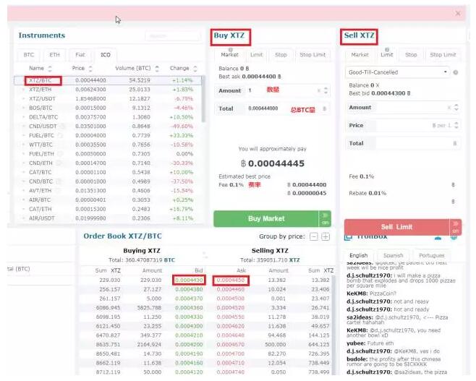The width and height of the screenshot is (476, 381).
Task: Adjust Sell XTZ Price stepper arrows
Action: click(x=455, y=126)
